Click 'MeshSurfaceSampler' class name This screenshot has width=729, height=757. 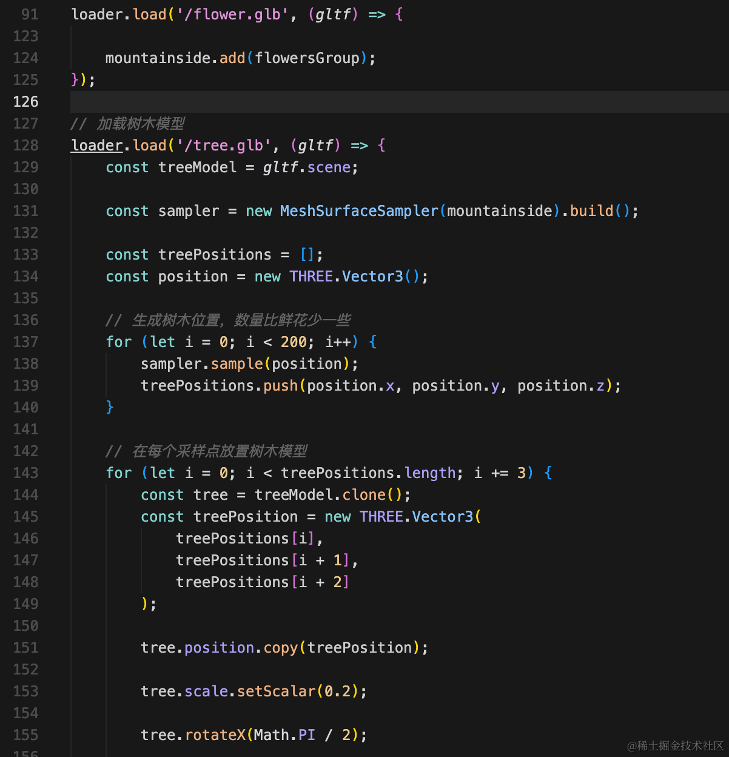[x=360, y=211]
